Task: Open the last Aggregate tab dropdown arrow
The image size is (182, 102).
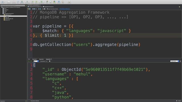Action: [x=51, y=59]
